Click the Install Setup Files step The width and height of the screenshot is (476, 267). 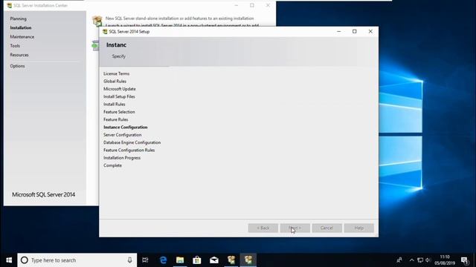(119, 96)
